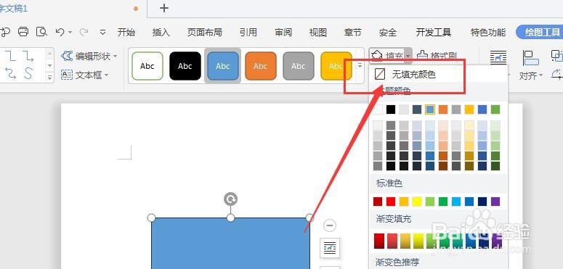Click the shape gallery up scroll arrow
The width and height of the screenshot is (563, 269).
[50, 54]
